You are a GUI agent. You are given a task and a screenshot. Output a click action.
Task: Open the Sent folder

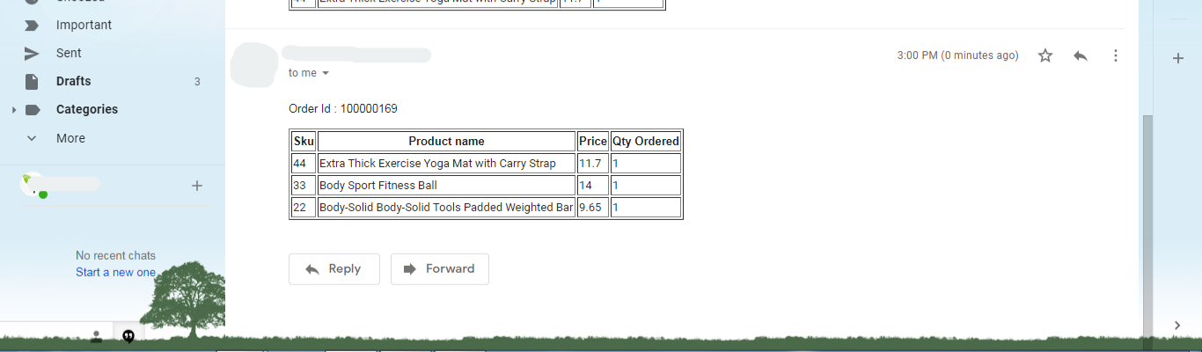[x=69, y=53]
